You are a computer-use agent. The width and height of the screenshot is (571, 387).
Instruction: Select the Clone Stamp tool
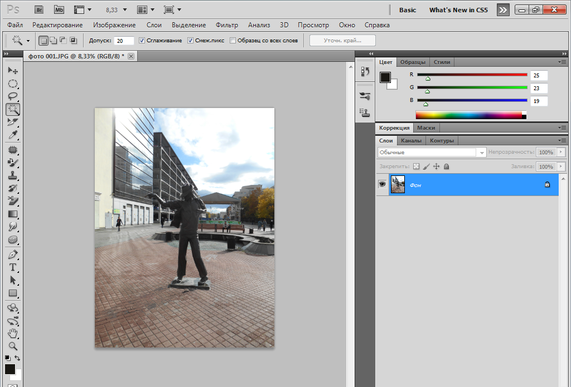pyautogui.click(x=13, y=175)
